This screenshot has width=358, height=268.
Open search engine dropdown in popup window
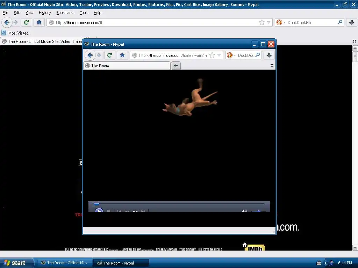235,55
